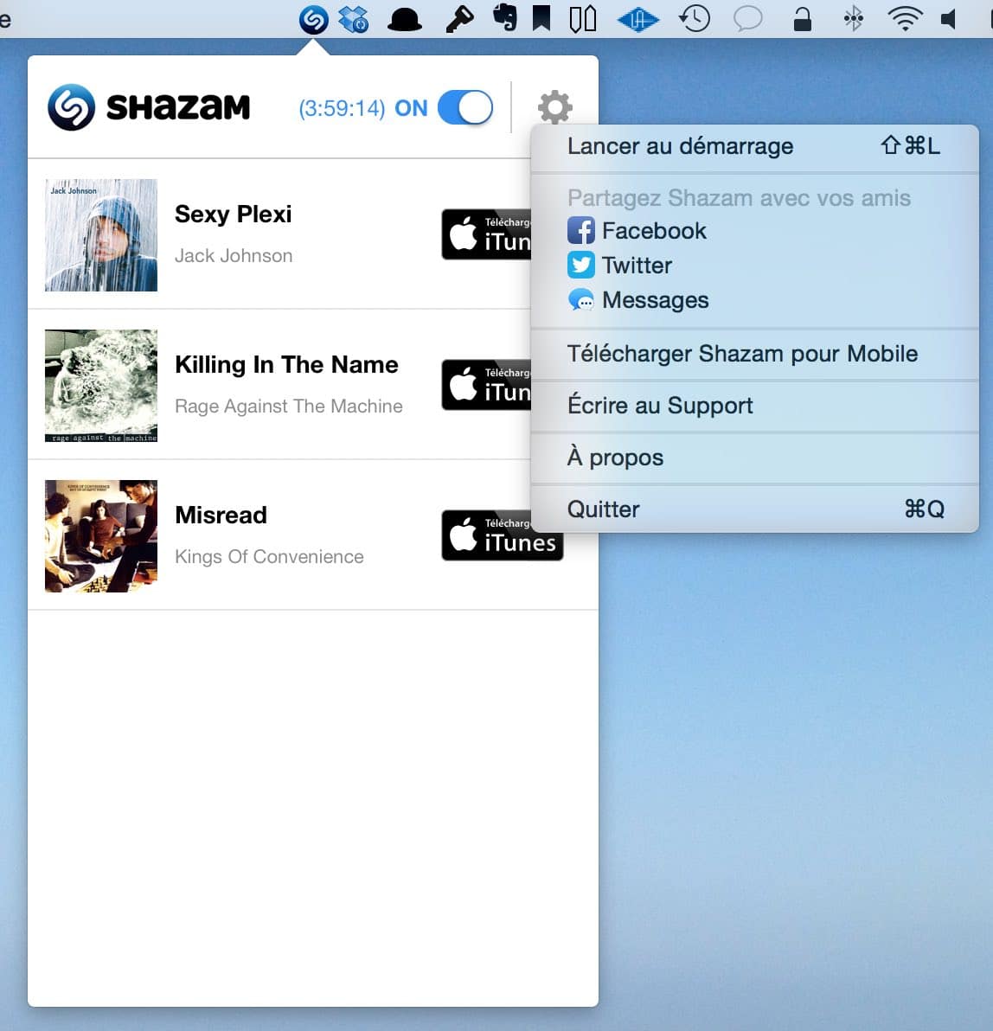Screen dimensions: 993x1031
Task: Select Lancer au démarrage menu option
Action: point(754,146)
